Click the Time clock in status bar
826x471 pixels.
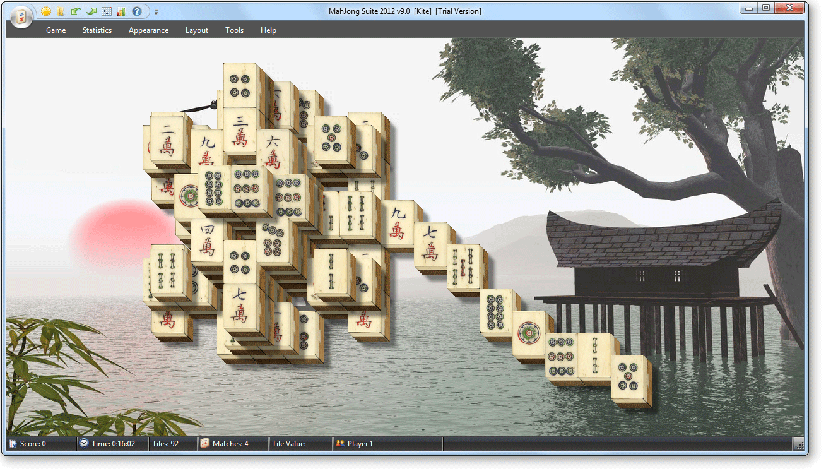pos(112,444)
